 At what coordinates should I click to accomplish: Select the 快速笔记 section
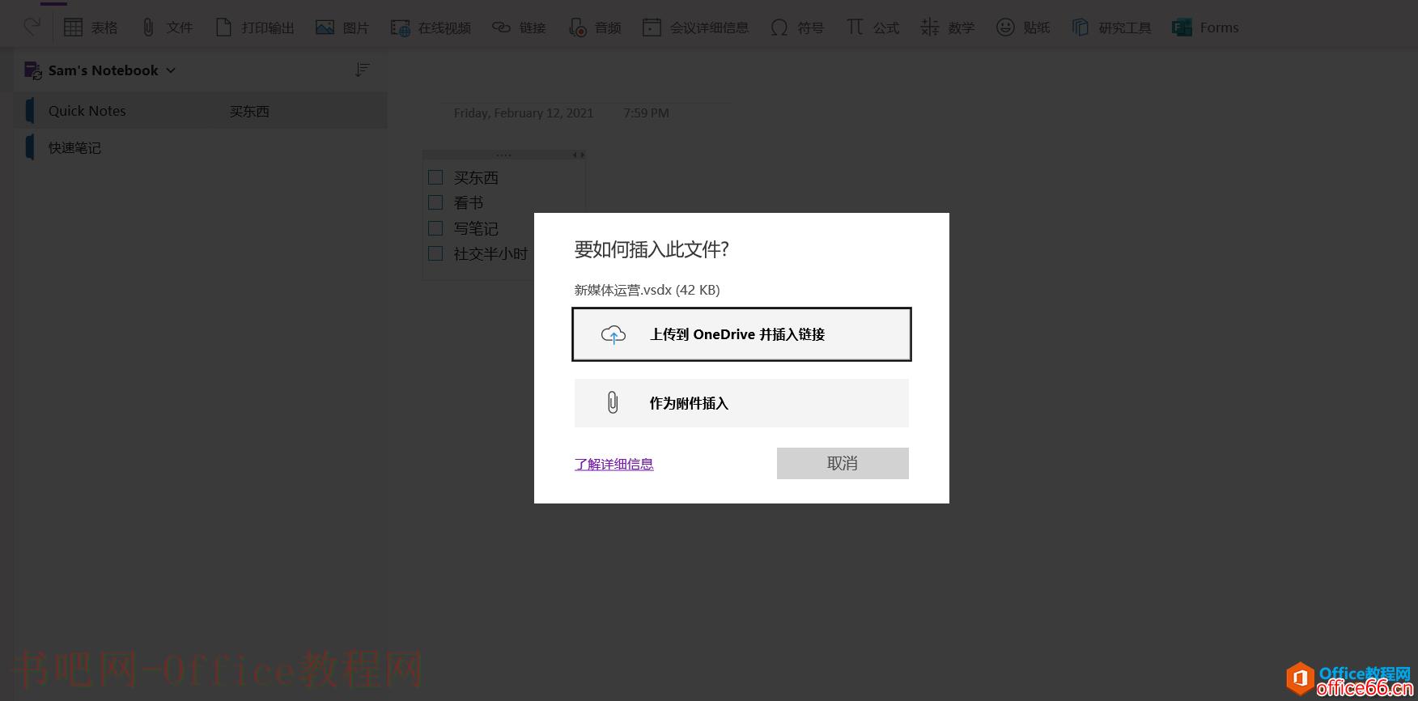(x=74, y=147)
